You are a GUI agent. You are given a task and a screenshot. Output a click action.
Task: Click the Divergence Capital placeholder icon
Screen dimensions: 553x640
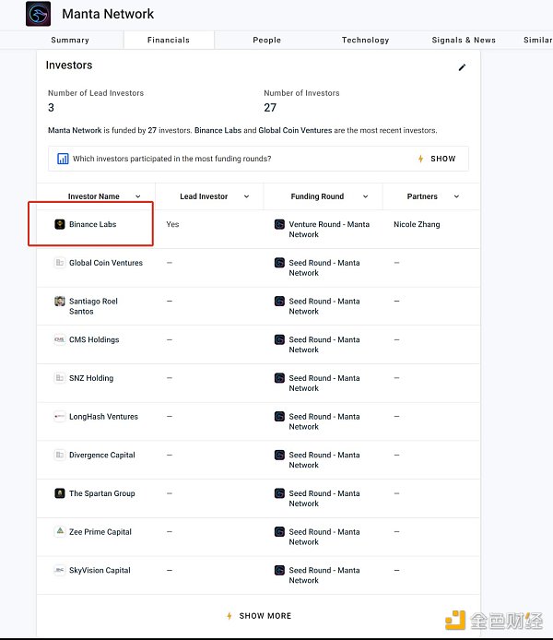60,455
